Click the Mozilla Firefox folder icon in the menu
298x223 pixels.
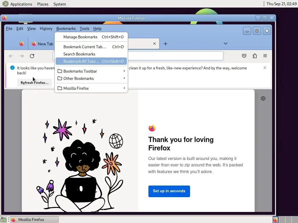(x=60, y=88)
